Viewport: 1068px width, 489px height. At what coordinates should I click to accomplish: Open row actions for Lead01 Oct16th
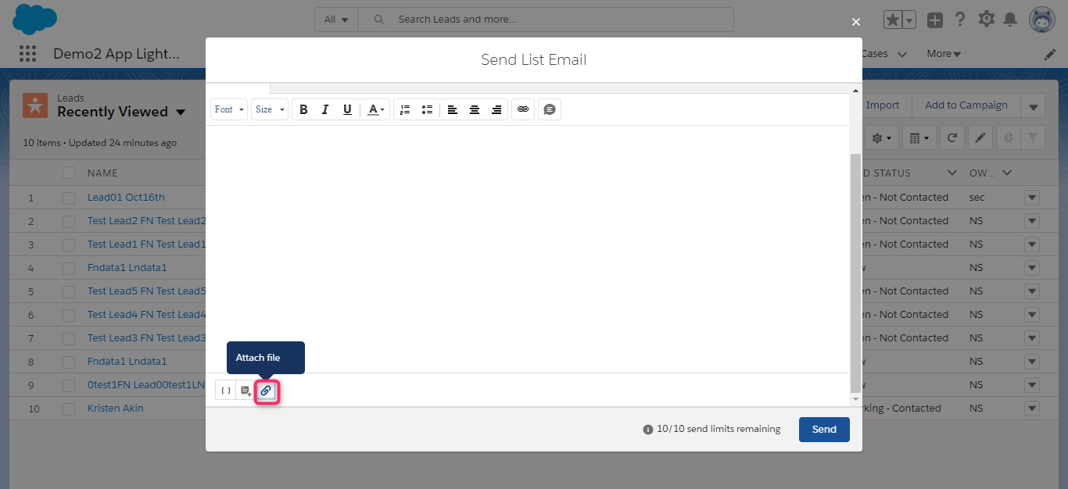1032,198
